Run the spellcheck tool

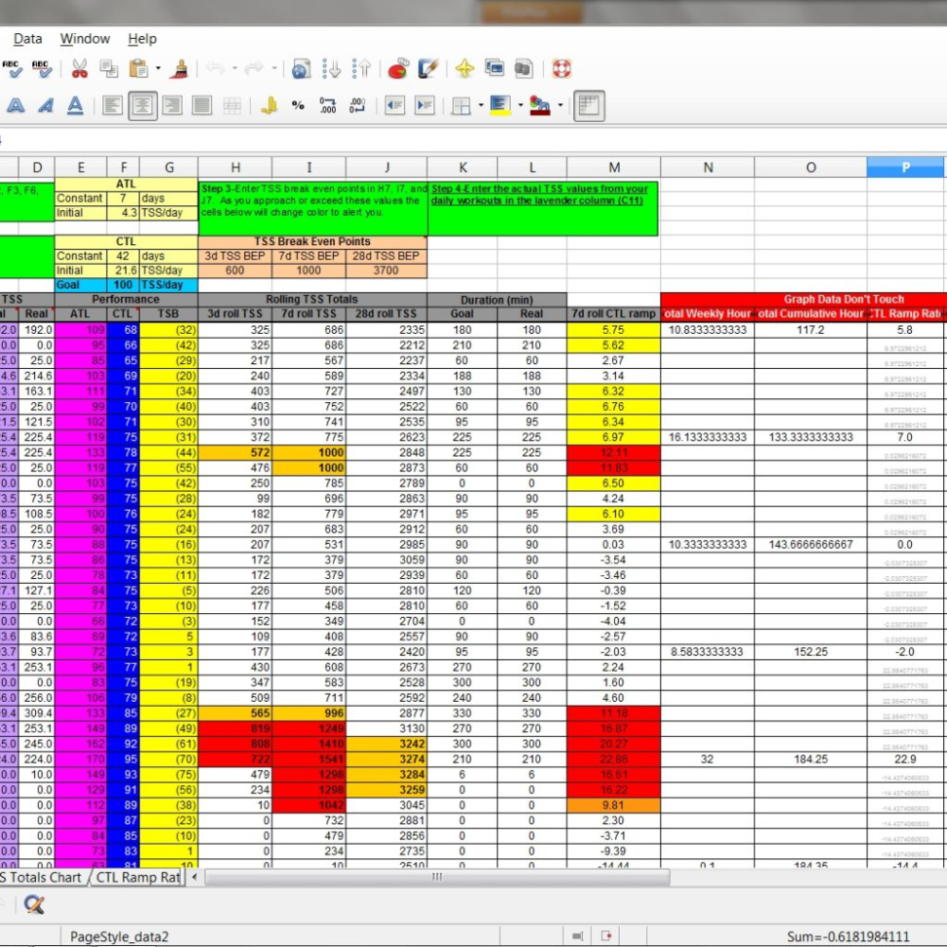pyautogui.click(x=13, y=66)
